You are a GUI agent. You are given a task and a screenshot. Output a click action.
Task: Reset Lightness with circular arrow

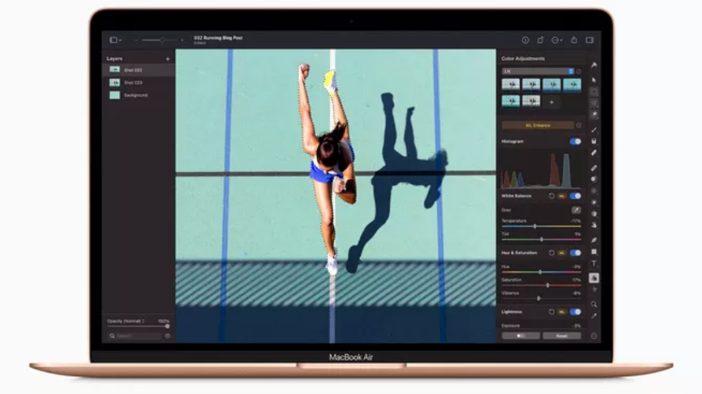click(x=552, y=312)
